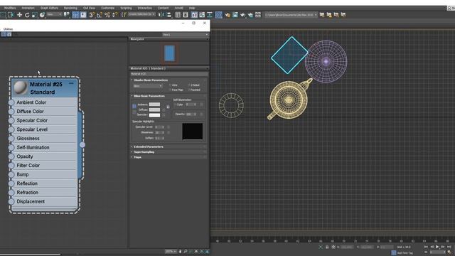
Task: Open the Rendered Frame Window icon
Action: coord(235,14)
